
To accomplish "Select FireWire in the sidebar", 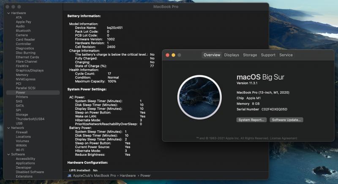I will (22, 66).
